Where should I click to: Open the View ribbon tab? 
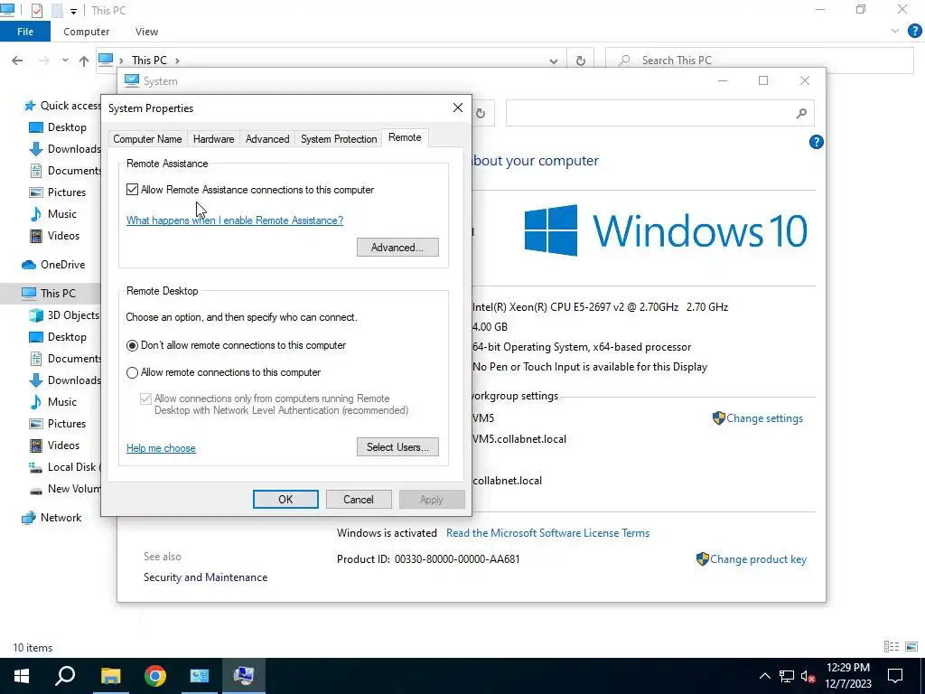tap(146, 32)
